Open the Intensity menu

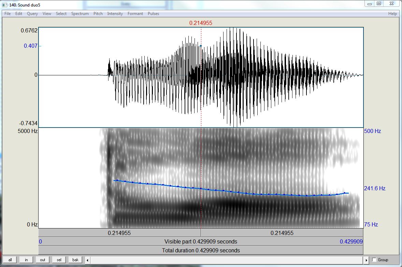[x=115, y=14]
